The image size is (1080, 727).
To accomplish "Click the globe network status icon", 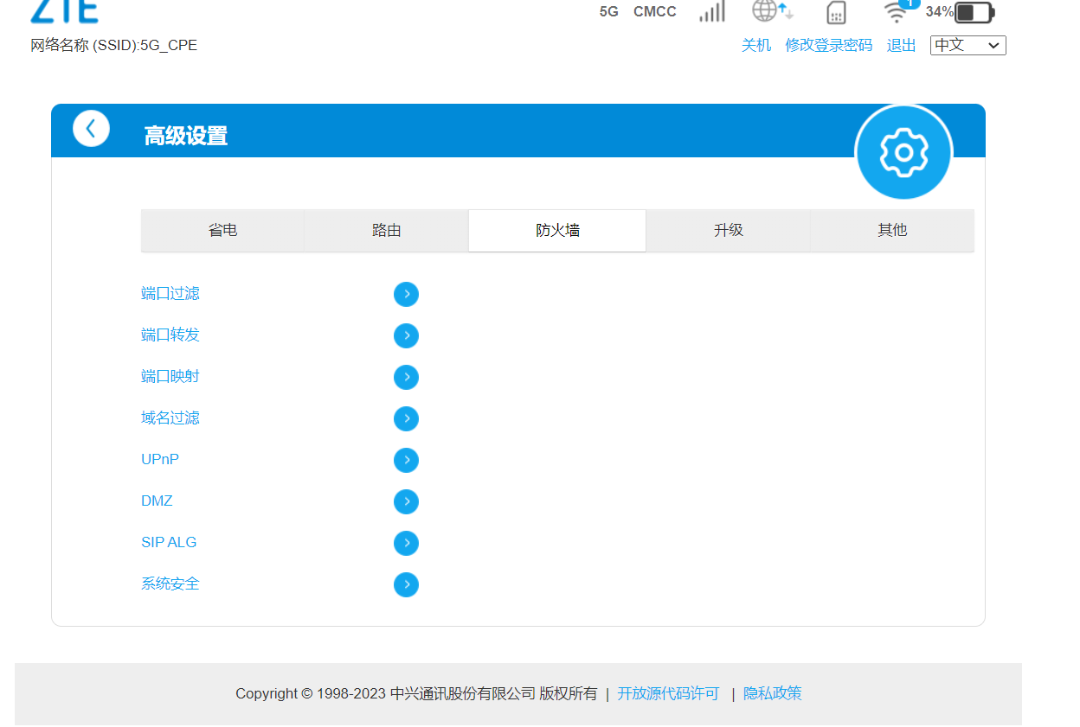I will pyautogui.click(x=770, y=11).
